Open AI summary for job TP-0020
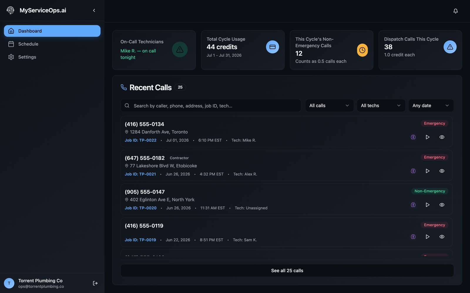The width and height of the screenshot is (470, 293). (x=413, y=205)
